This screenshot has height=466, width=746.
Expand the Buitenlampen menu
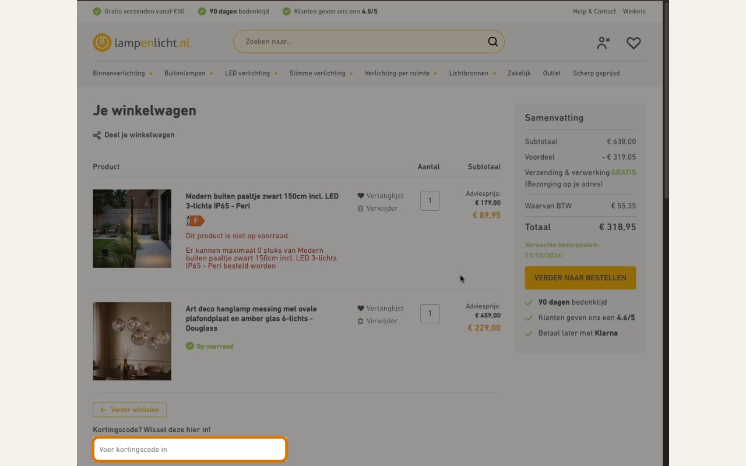click(x=188, y=73)
